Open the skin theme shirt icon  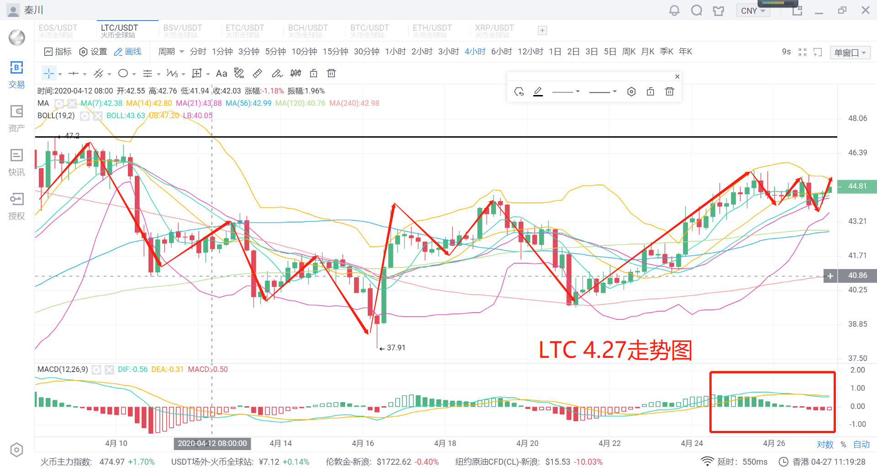tap(719, 11)
